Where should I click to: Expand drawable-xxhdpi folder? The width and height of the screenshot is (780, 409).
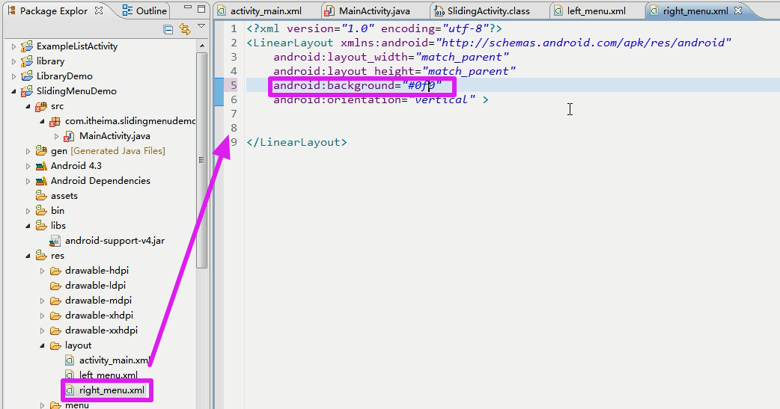[x=42, y=330]
